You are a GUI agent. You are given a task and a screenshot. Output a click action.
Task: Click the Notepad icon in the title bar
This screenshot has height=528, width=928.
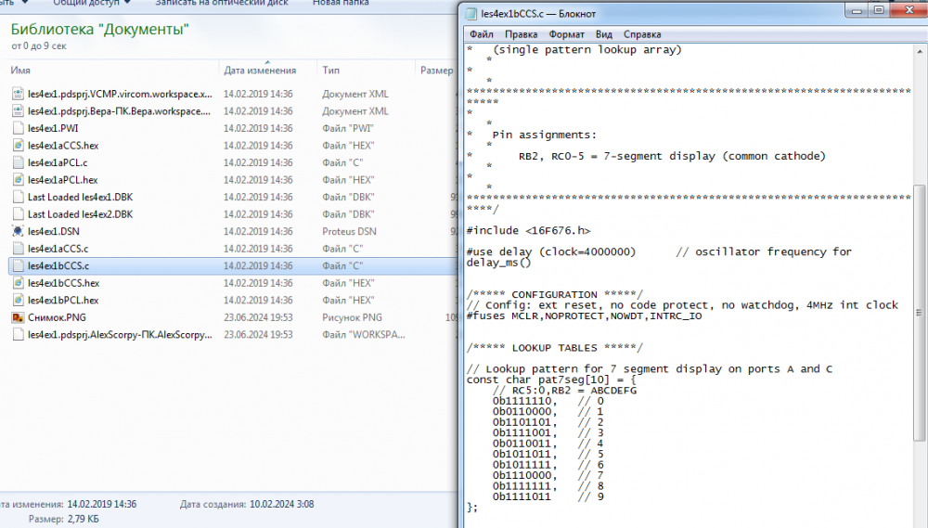pyautogui.click(x=471, y=14)
